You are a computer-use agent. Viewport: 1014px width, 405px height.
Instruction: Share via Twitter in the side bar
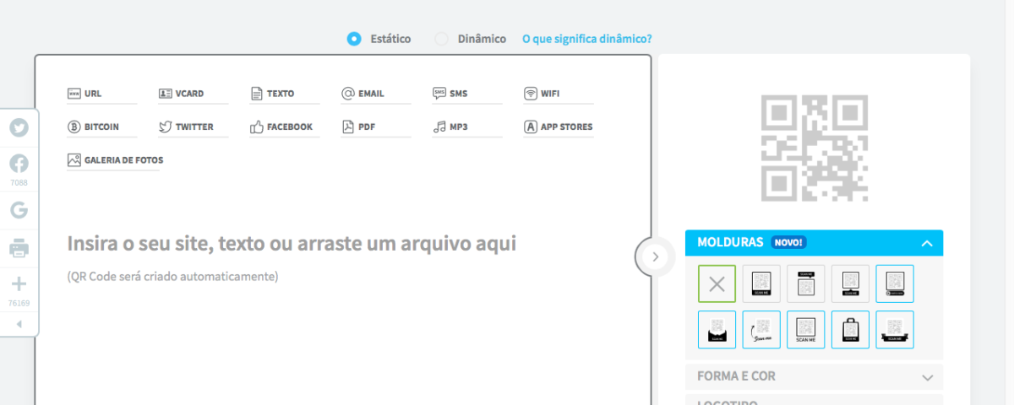(19, 128)
